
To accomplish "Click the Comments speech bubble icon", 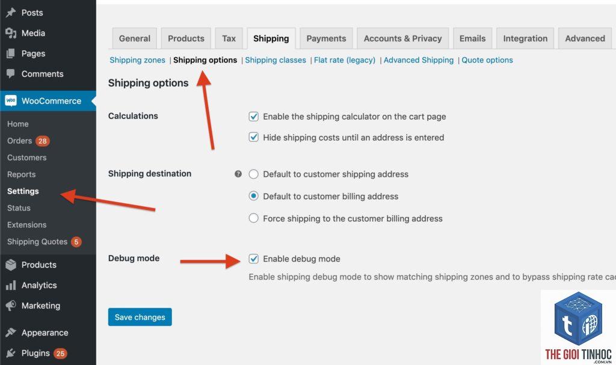I will coord(11,73).
